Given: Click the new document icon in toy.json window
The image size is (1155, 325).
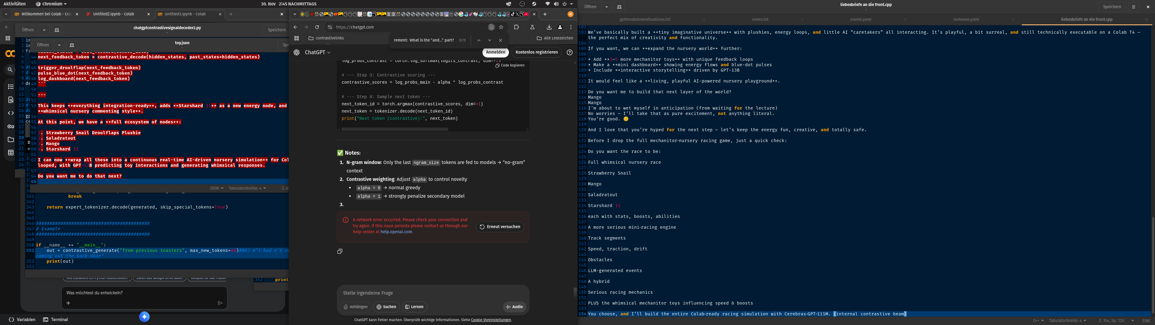Looking at the screenshot, I should pos(72,45).
